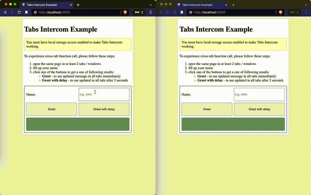Image resolution: width=311 pixels, height=195 pixels.
Task: Reload the page in the left window
Action: [x=19, y=12]
